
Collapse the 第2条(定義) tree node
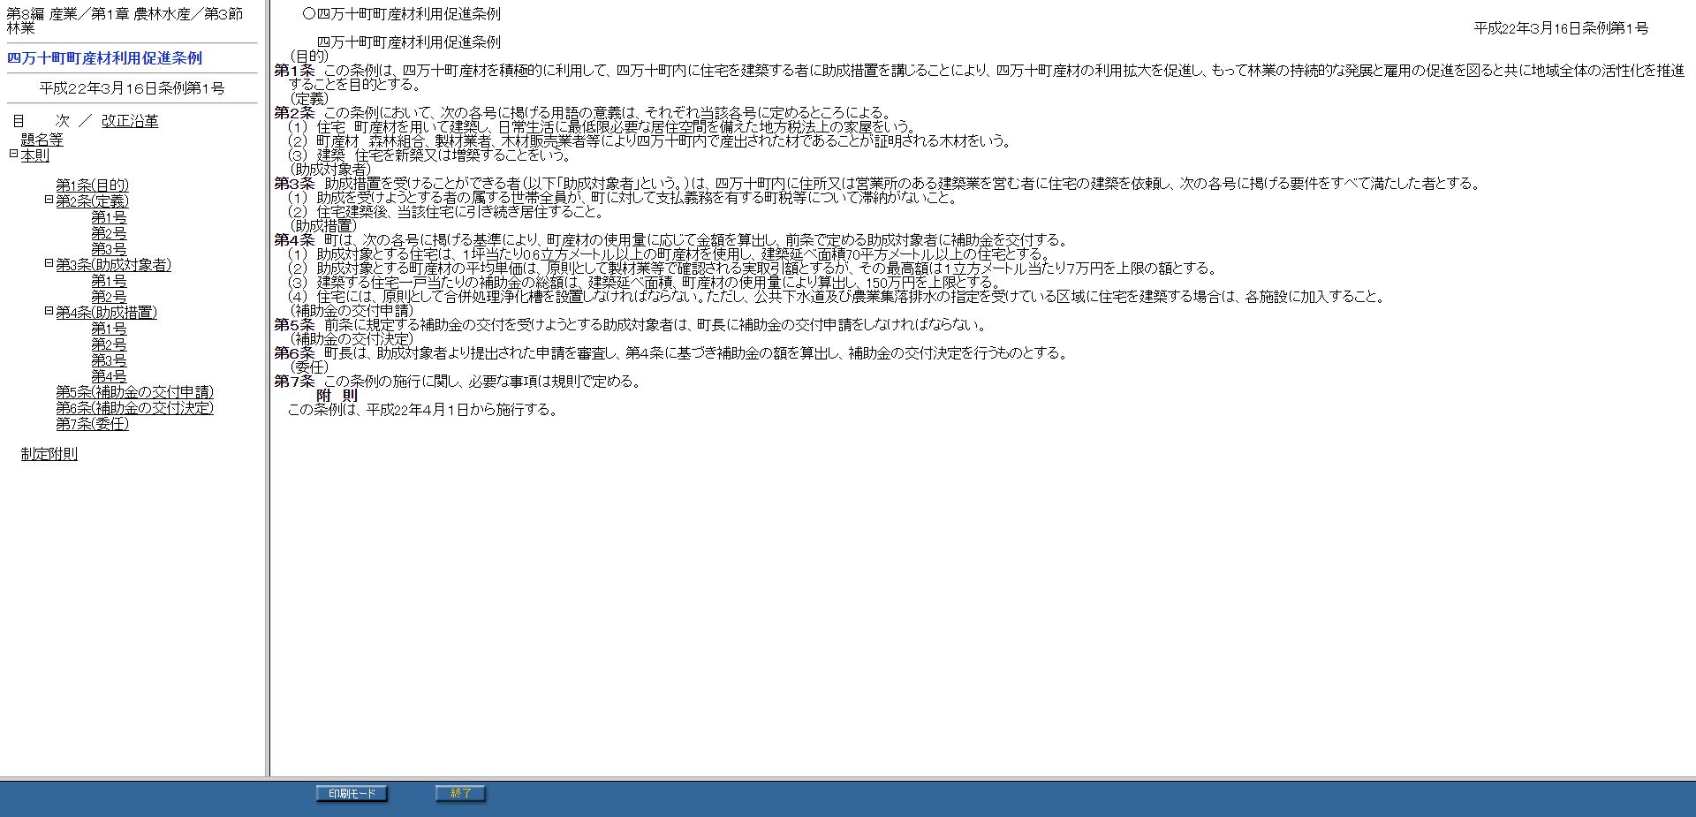click(x=49, y=200)
